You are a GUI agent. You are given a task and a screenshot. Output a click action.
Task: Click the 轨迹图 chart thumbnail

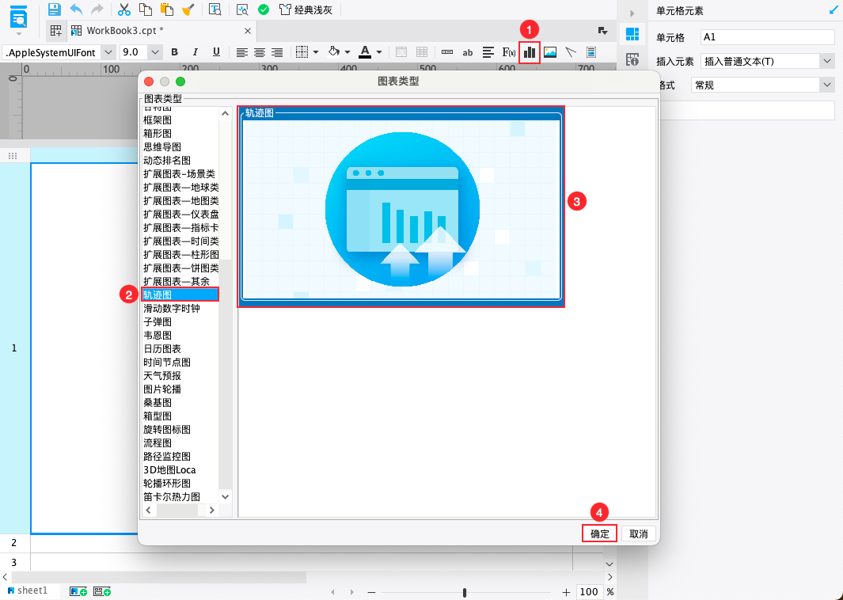[401, 207]
